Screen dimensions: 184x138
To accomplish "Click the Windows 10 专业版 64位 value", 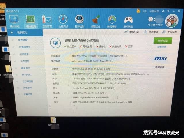I will click(x=92, y=61).
